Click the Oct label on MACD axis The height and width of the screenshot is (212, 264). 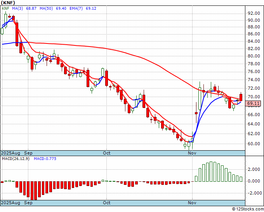tap(107, 203)
